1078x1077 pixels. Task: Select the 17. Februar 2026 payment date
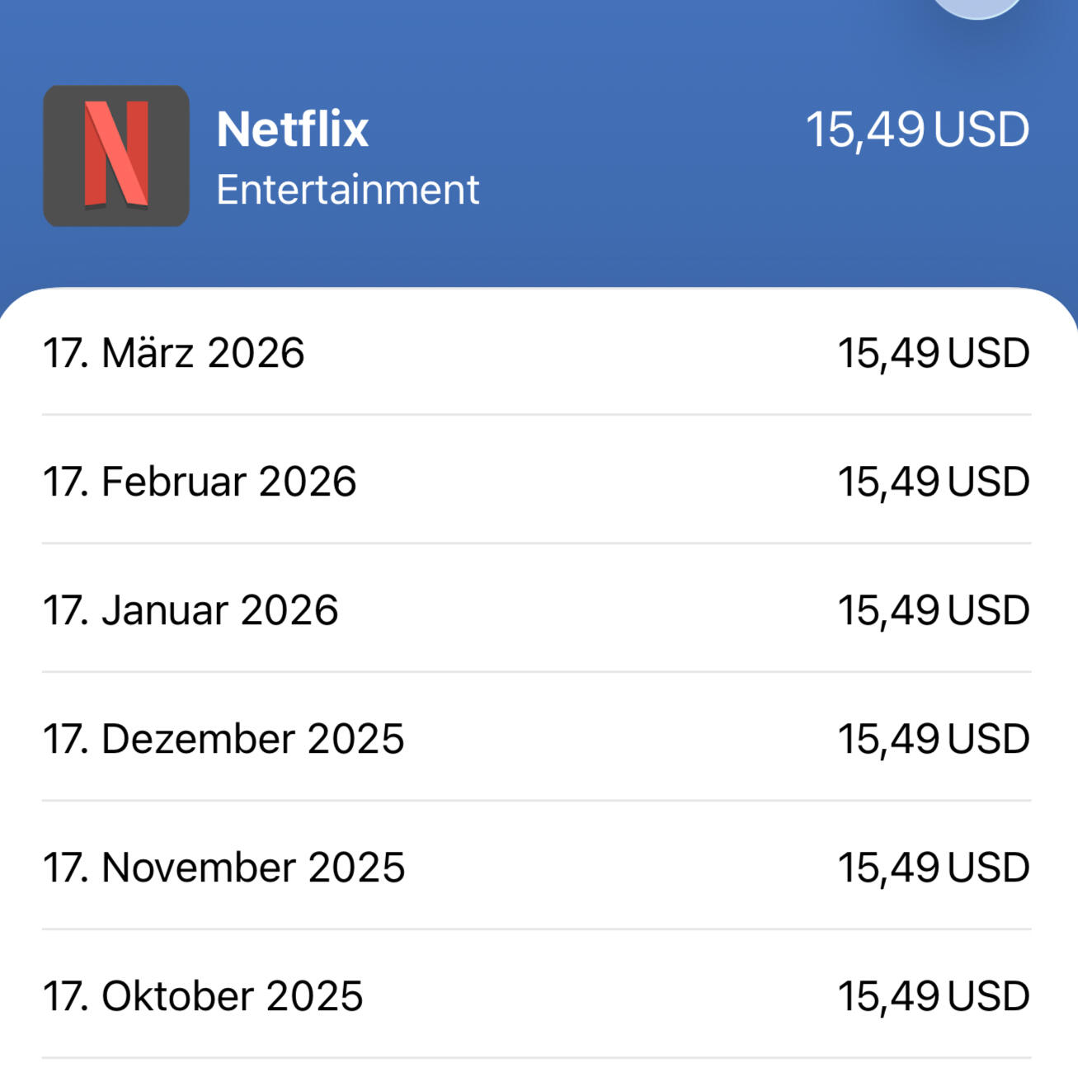200,482
